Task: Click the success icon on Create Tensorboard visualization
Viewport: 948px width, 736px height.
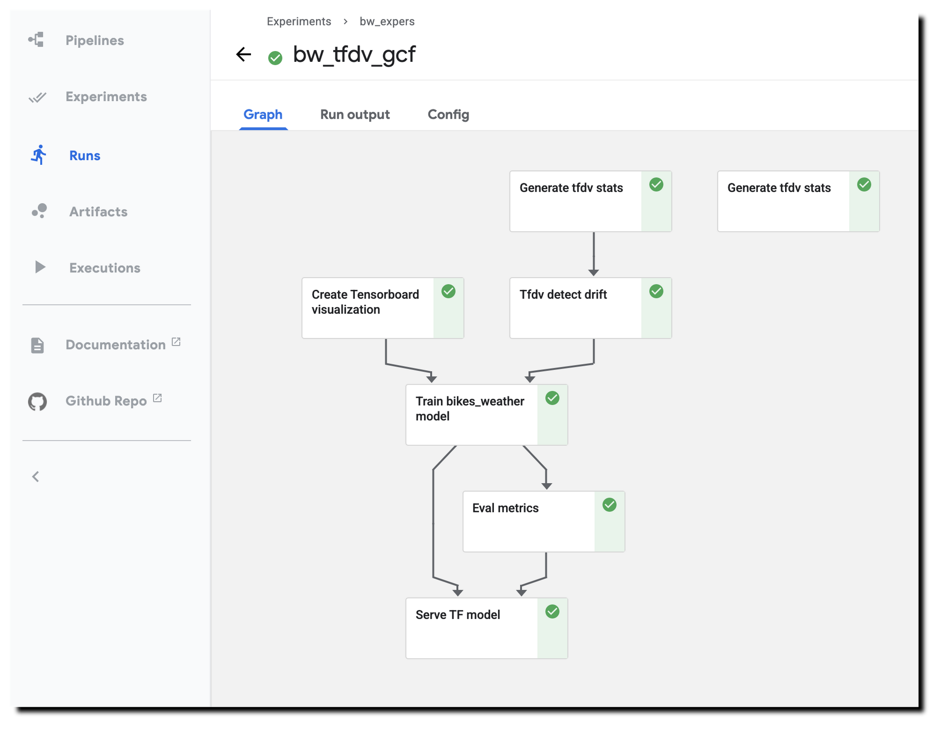Action: 449,291
